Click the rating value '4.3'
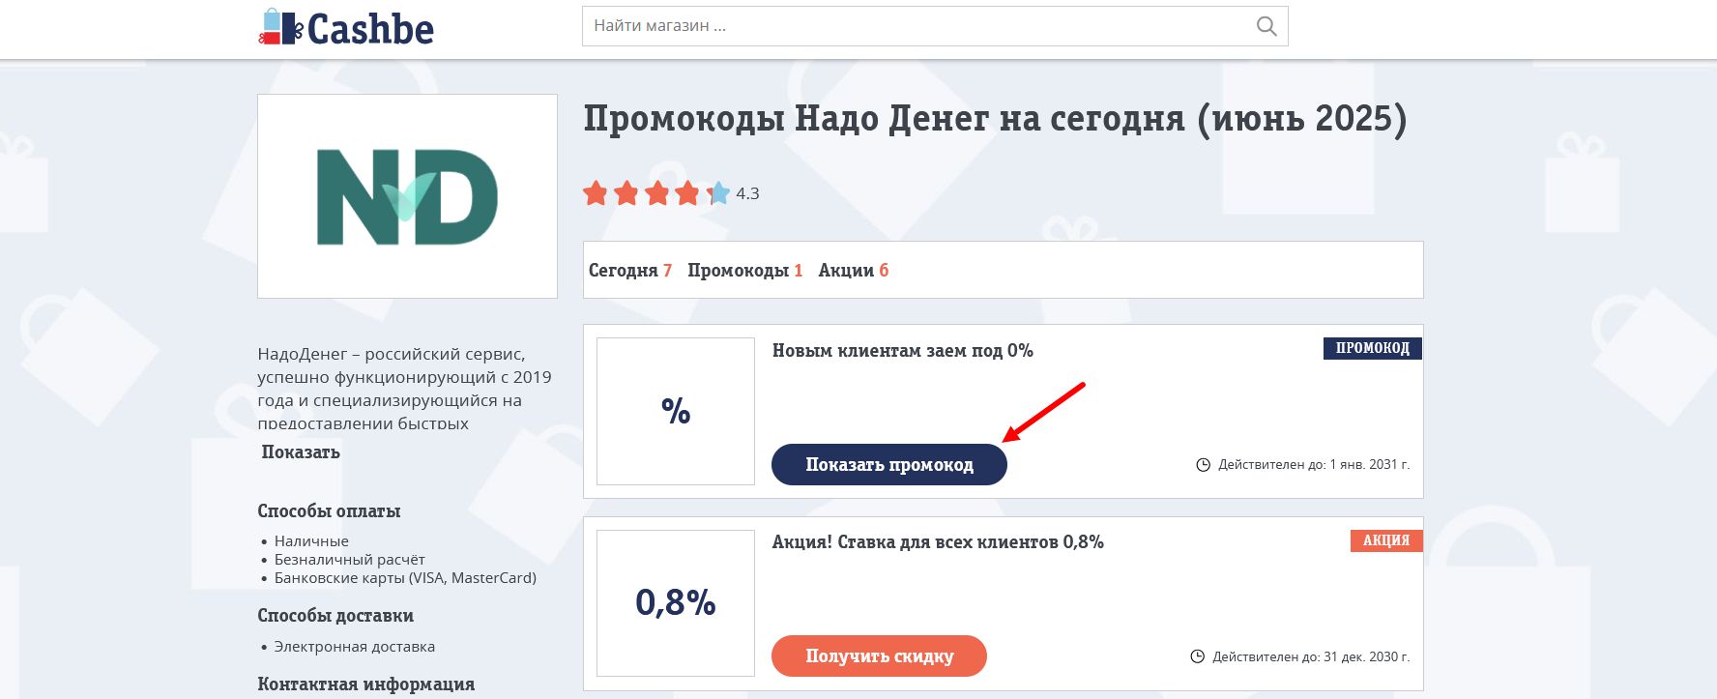Screen dimensions: 1717x699 point(747,193)
